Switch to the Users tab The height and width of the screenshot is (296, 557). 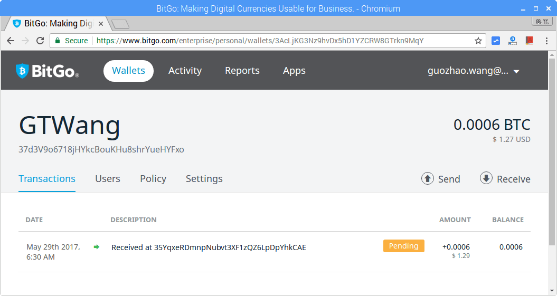pos(108,179)
